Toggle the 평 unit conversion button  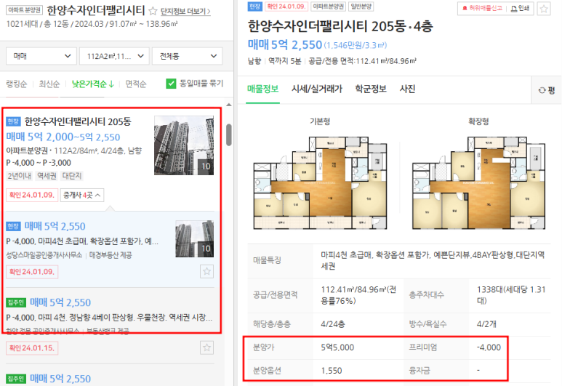click(x=547, y=90)
